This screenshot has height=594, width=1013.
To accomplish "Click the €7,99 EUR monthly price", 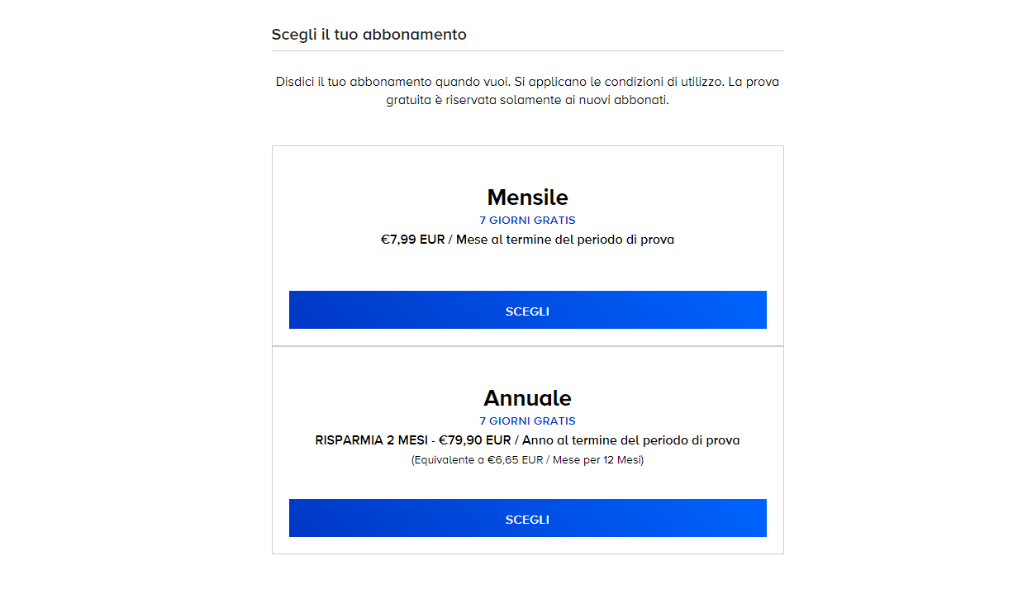I will pyautogui.click(x=412, y=240).
